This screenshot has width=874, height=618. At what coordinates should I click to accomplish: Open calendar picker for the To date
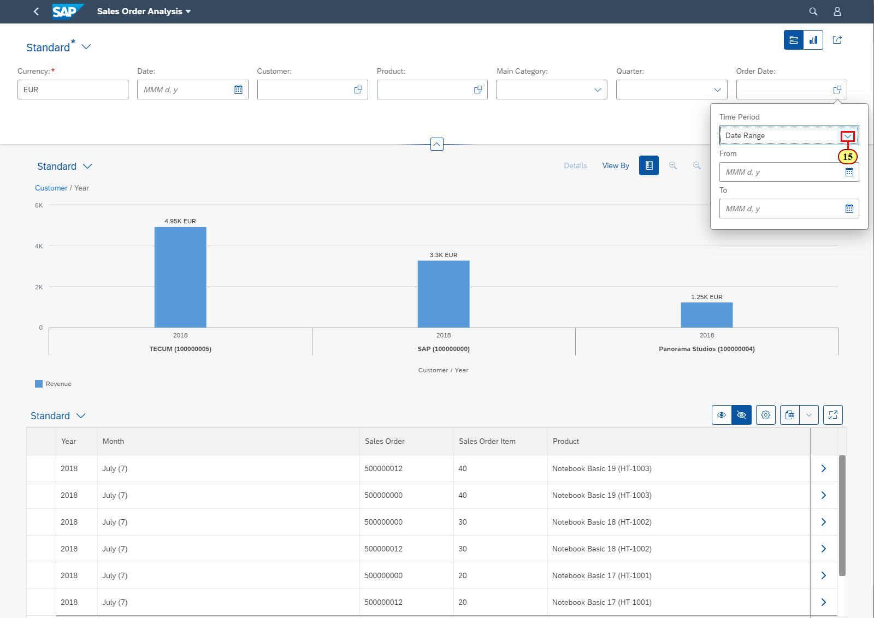click(849, 209)
